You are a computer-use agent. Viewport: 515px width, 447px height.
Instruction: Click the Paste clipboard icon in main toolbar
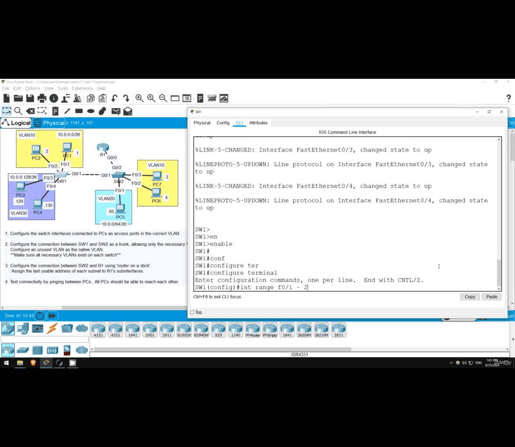[x=102, y=98]
